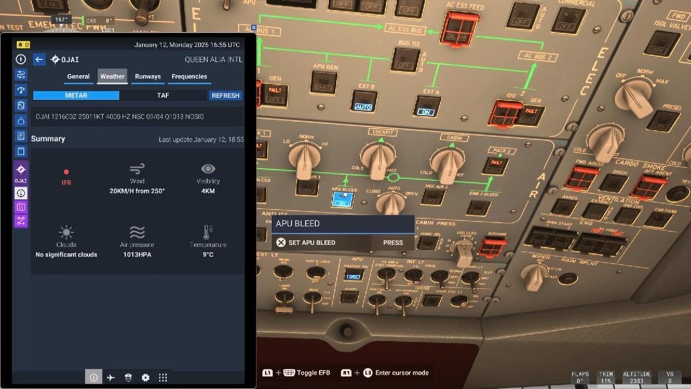The image size is (691, 389).
Task: Select the METAR view
Action: [x=76, y=96]
